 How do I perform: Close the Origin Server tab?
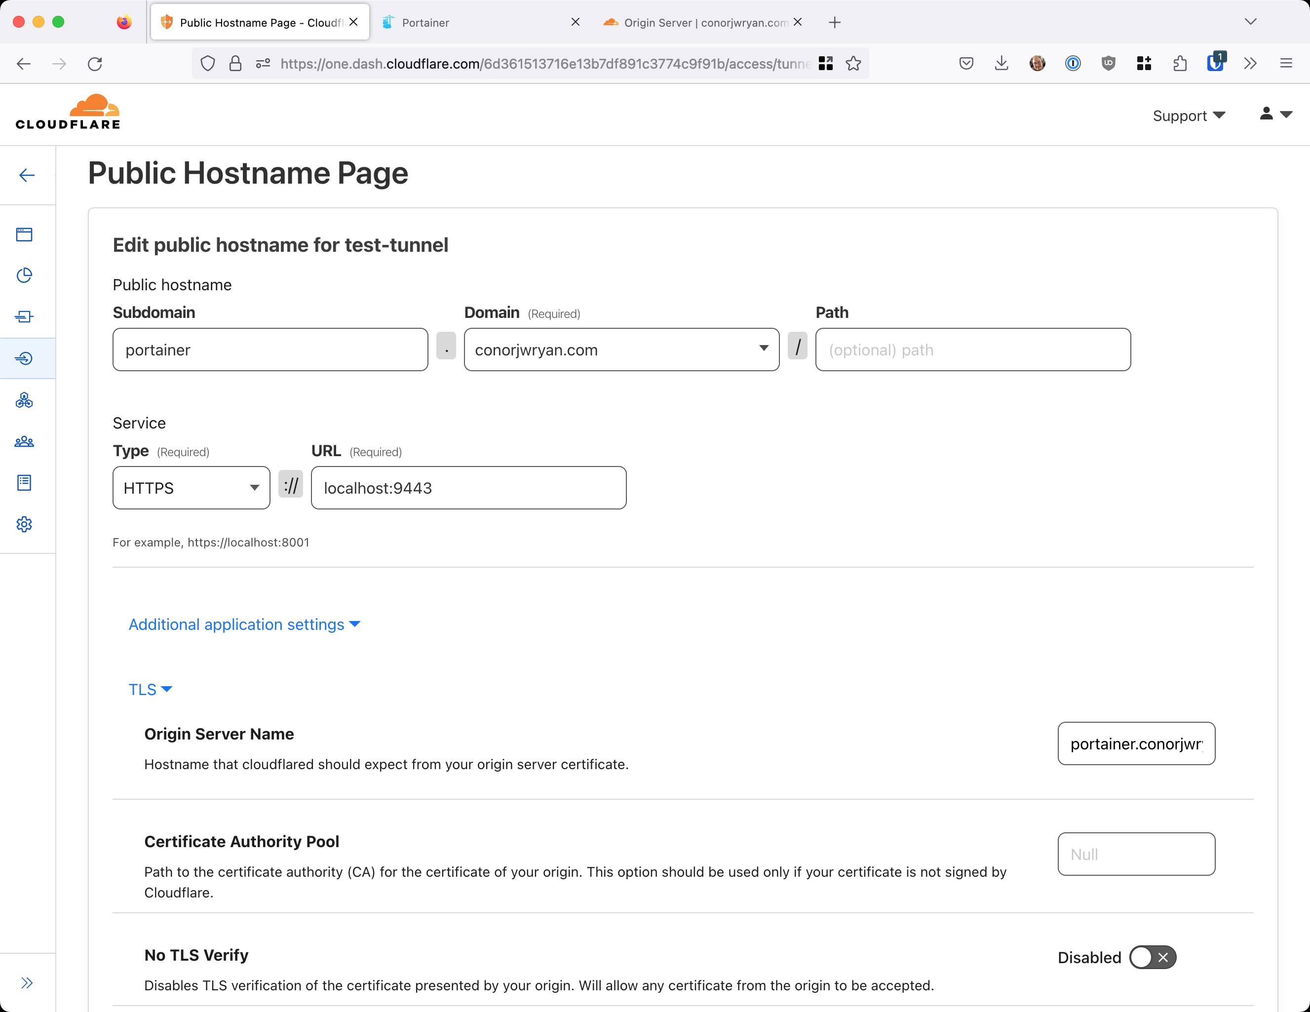tap(798, 22)
